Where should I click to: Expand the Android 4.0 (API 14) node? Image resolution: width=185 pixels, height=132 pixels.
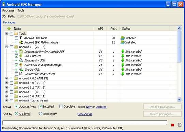coord(7,83)
